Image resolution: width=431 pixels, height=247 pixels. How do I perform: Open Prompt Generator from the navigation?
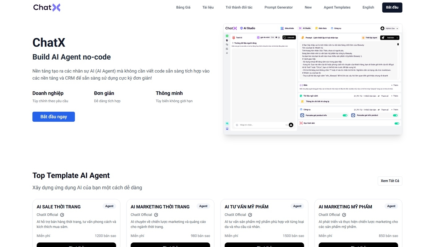[279, 7]
